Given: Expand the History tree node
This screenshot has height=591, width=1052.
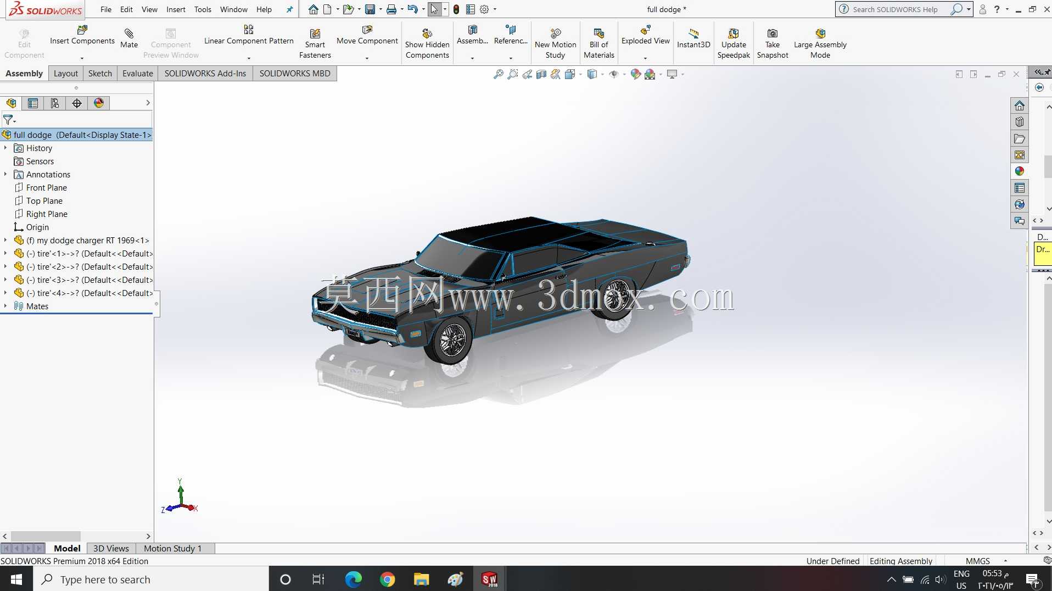Looking at the screenshot, I should click(x=5, y=148).
